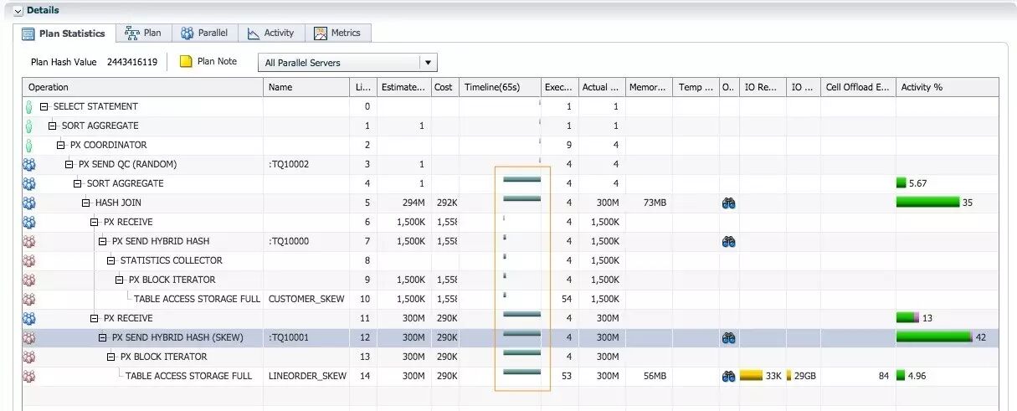Image resolution: width=1017 pixels, height=411 pixels.
Task: Click the yellow Plan Note icon
Action: point(186,61)
